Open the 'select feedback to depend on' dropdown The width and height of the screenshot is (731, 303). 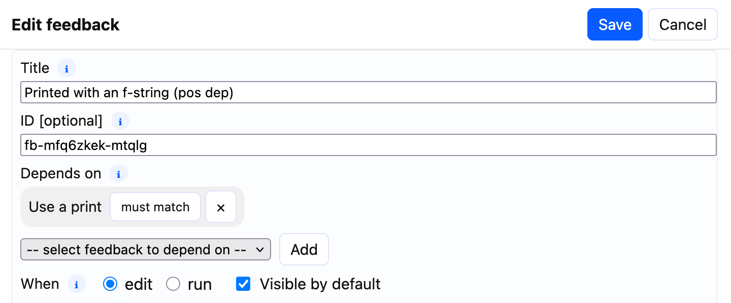pos(146,250)
